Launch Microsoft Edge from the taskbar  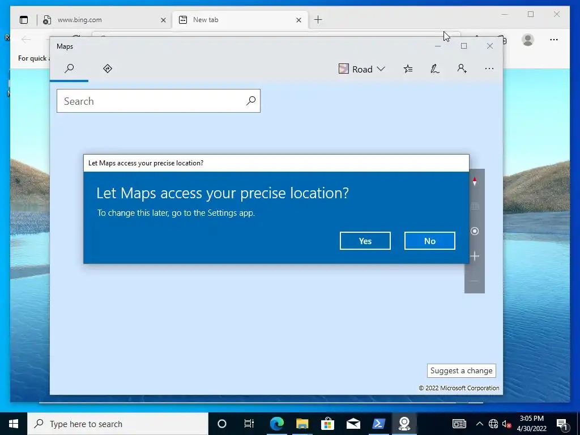(276, 424)
